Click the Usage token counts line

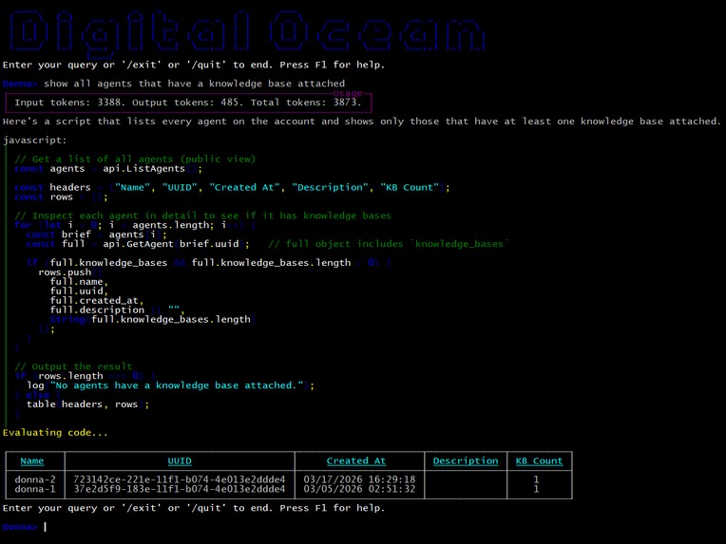(x=188, y=103)
